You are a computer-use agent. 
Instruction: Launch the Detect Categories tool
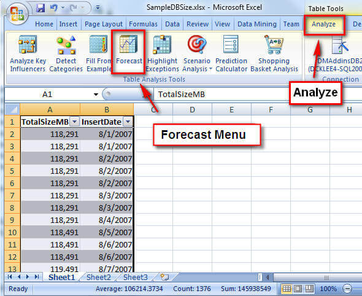point(66,53)
